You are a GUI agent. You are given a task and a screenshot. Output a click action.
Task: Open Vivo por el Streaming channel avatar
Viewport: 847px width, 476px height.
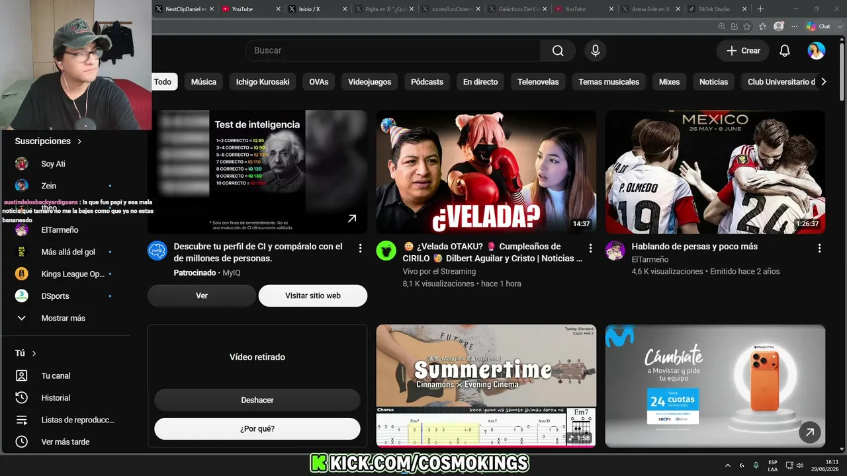click(x=386, y=251)
